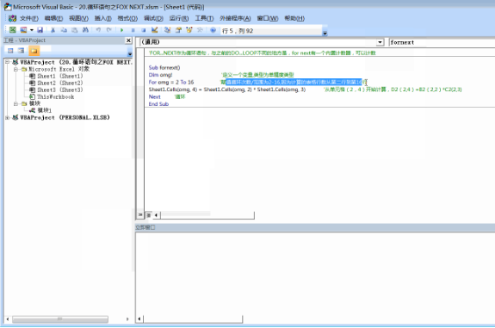Collapse the Microsoft Excel 对象 folder
This screenshot has height=328, width=495.
click(15, 69)
